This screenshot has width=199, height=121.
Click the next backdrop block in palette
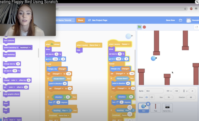pos(9,55)
